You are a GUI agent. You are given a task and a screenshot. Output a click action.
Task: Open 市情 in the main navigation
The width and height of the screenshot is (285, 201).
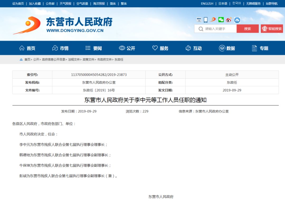[60, 48]
